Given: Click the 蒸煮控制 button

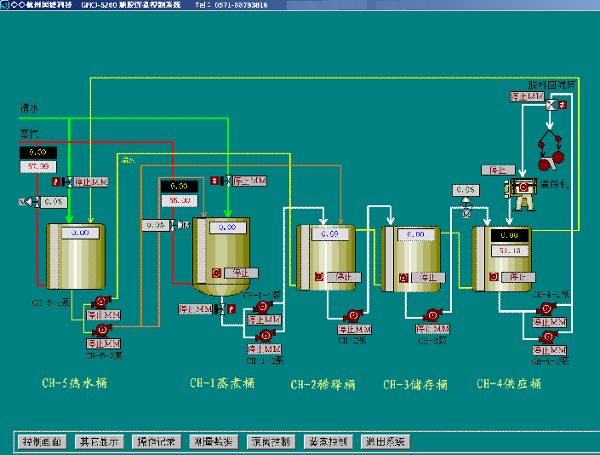Looking at the screenshot, I should [x=329, y=441].
